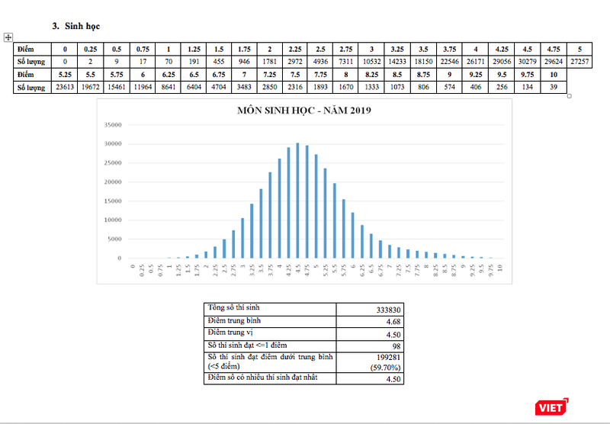Click the table resize handle at bottom-right corner
The width and height of the screenshot is (610, 424).
(x=569, y=95)
